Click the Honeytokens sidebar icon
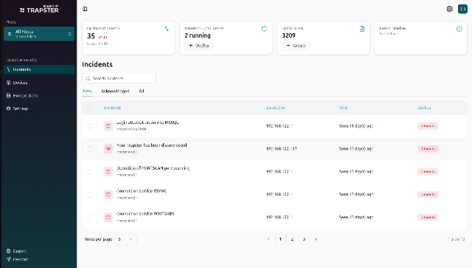472x268 pixels. coord(8,95)
